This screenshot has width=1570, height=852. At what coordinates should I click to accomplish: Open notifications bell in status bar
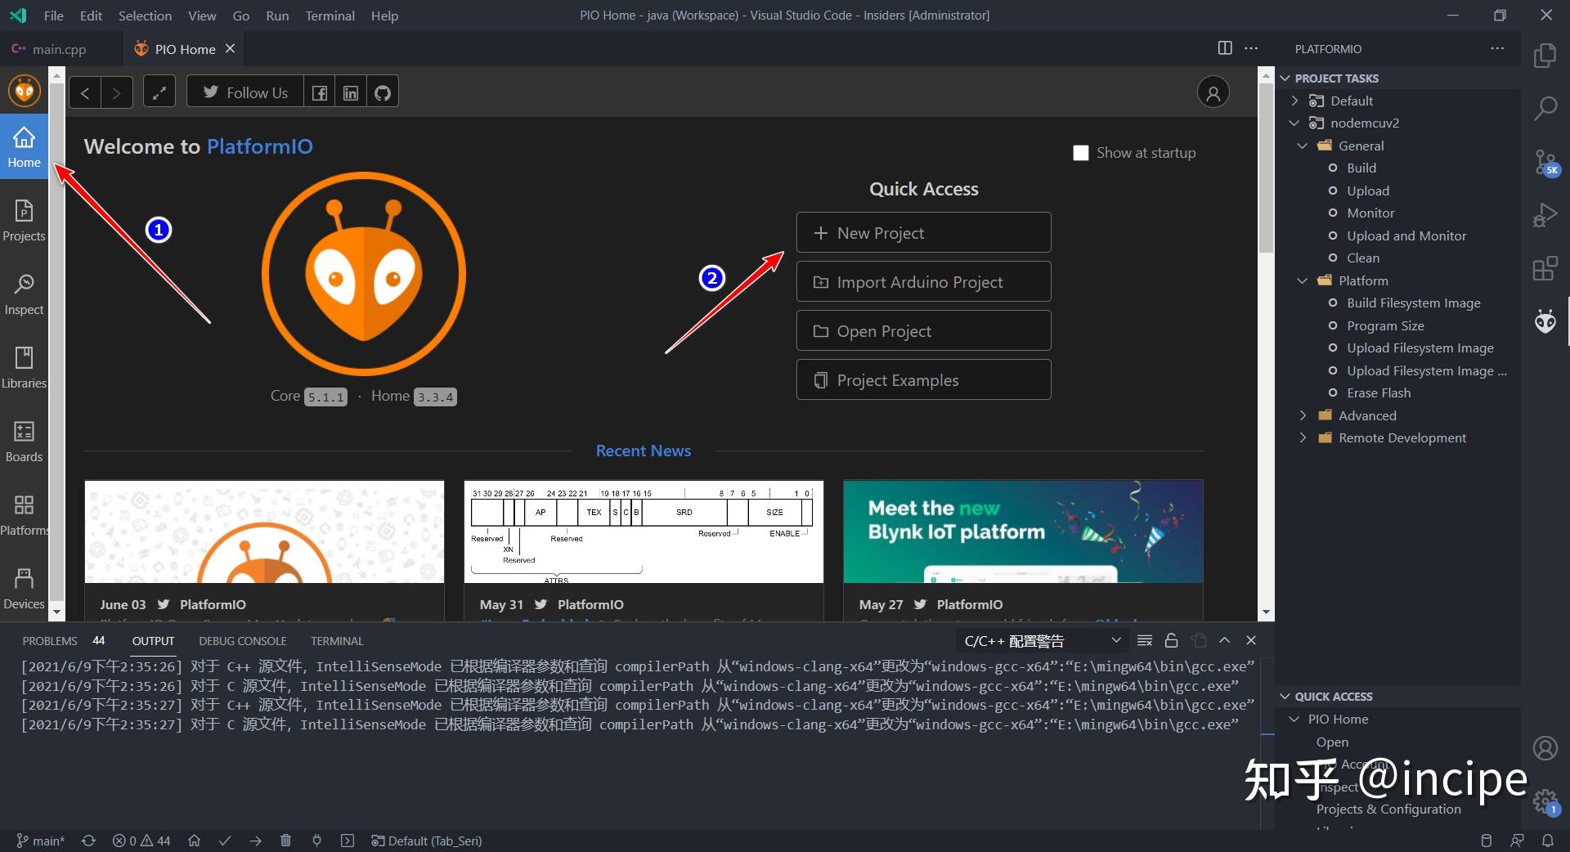click(x=1548, y=841)
